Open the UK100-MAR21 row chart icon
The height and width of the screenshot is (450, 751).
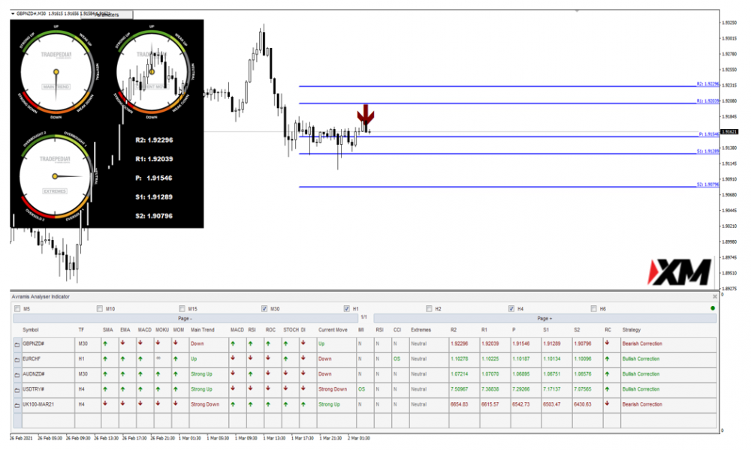17,405
